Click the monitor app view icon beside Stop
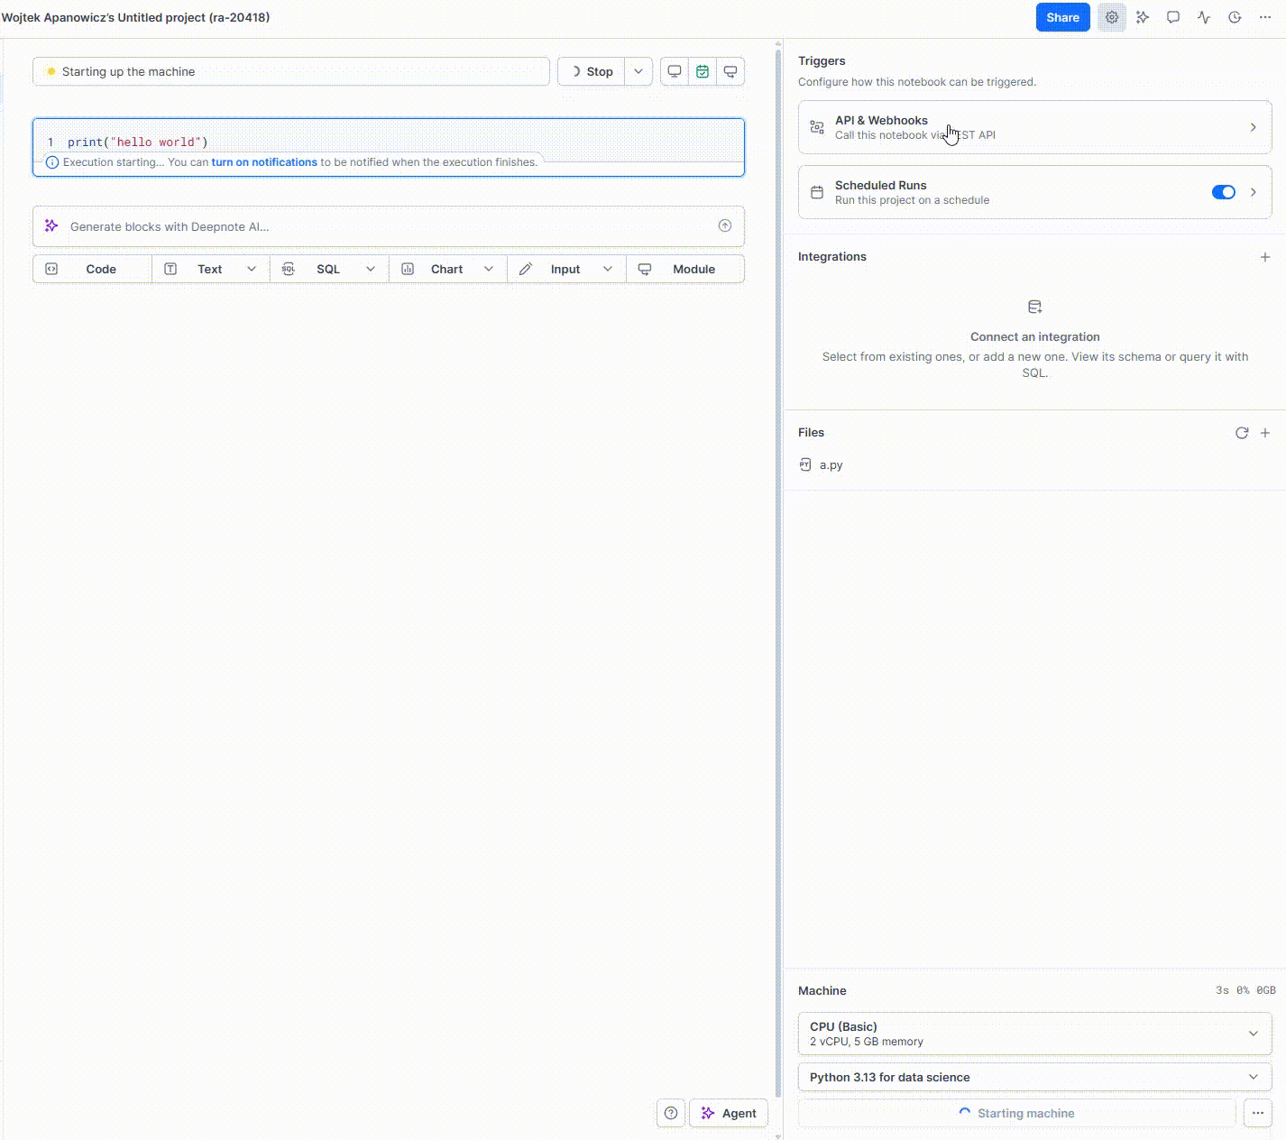The width and height of the screenshot is (1286, 1140). (674, 71)
